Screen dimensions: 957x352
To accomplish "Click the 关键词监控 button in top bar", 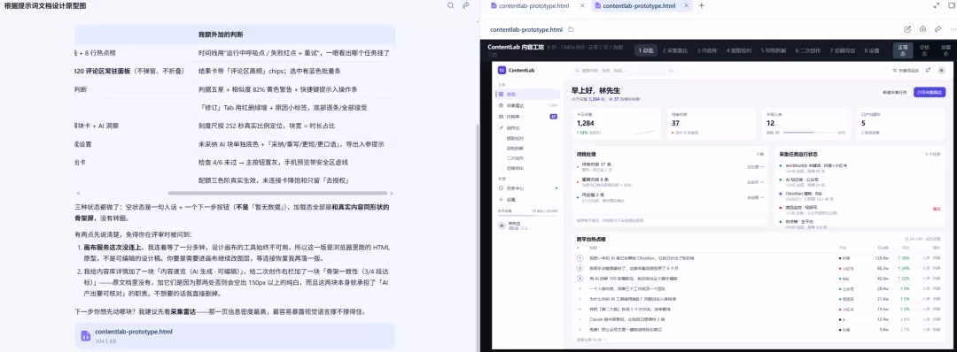I will tap(906, 70).
